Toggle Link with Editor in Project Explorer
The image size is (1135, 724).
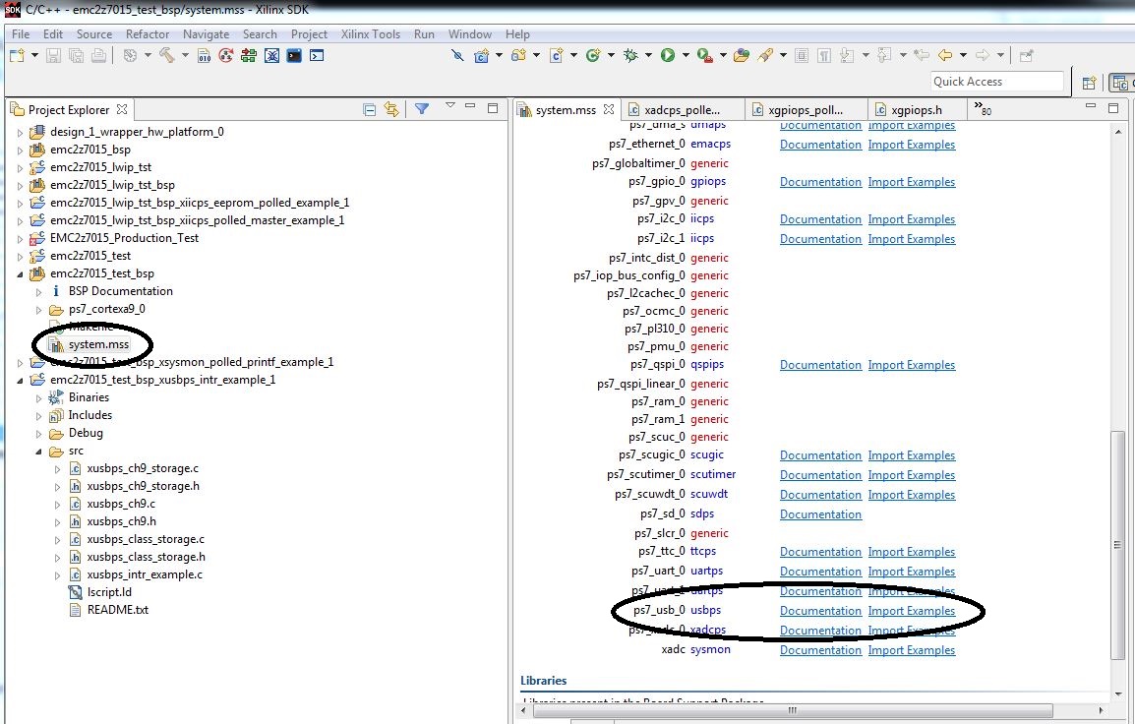pos(391,109)
